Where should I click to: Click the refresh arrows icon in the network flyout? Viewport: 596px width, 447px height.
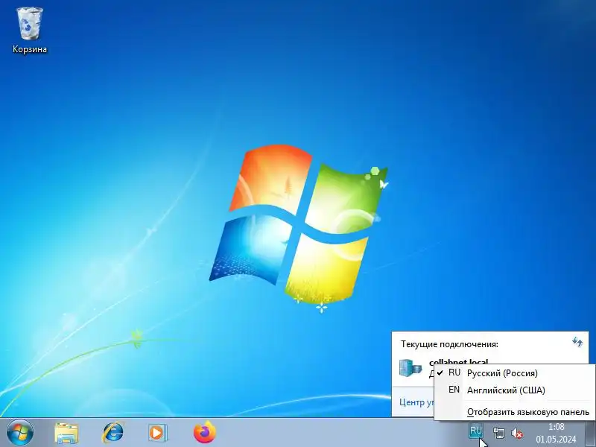(x=577, y=342)
